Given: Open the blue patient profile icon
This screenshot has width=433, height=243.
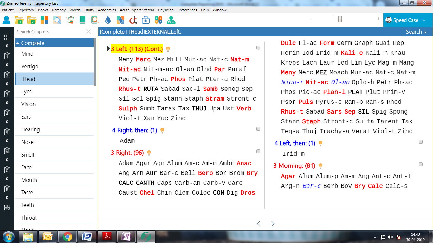Looking at the screenshot, I should 7,20.
